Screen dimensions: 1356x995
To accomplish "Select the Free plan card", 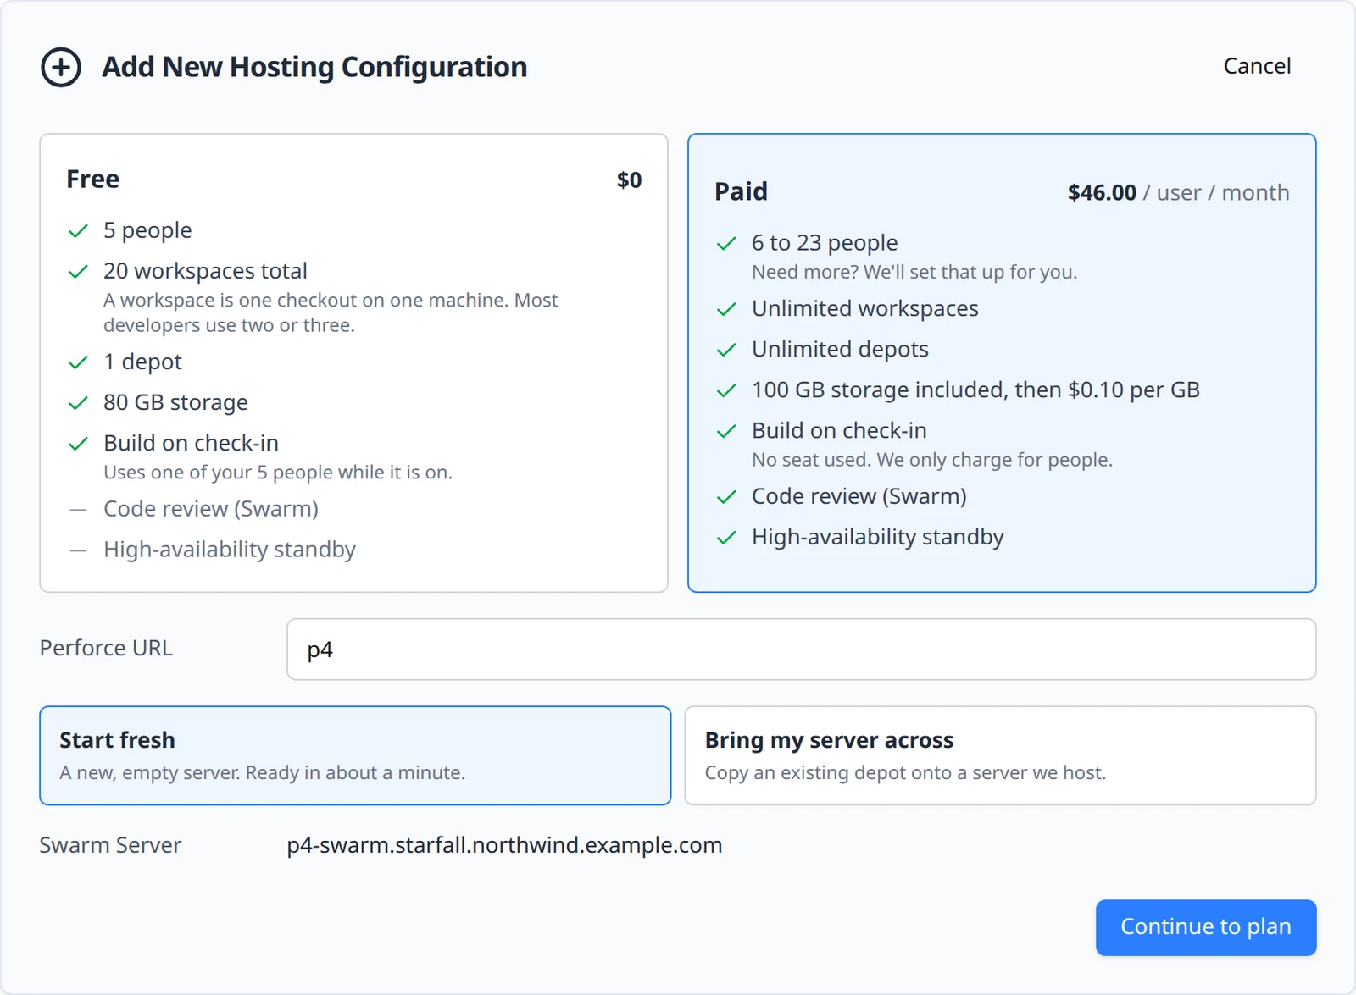I will pos(353,362).
